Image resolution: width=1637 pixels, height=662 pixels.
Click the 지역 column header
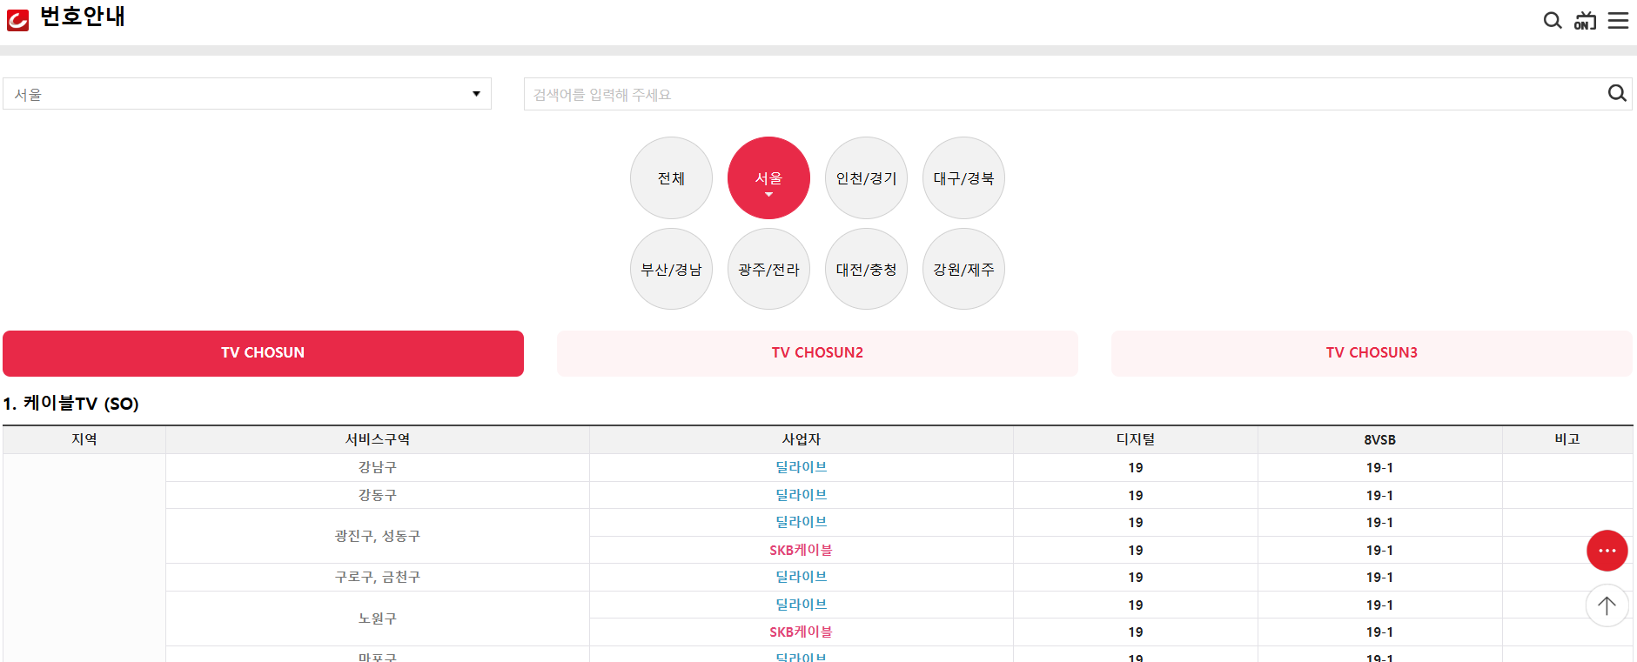(84, 439)
